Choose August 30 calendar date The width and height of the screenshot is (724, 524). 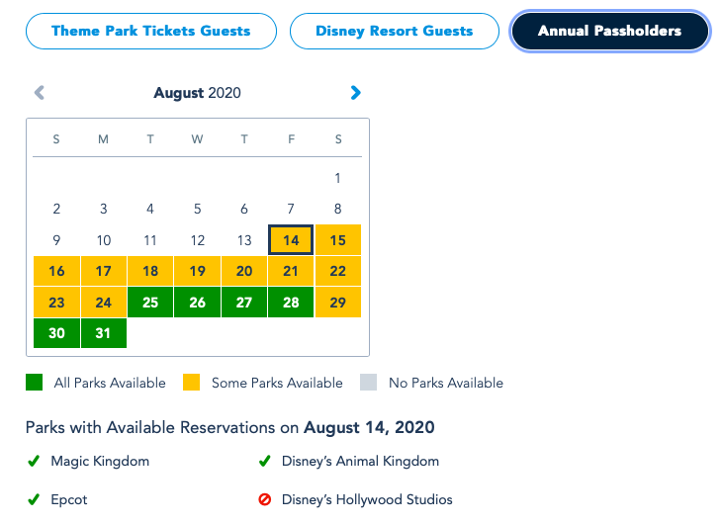pos(56,333)
